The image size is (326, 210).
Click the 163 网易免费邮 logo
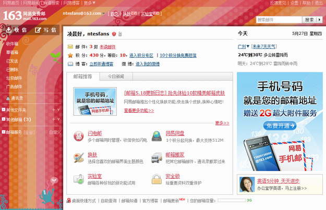25,16
